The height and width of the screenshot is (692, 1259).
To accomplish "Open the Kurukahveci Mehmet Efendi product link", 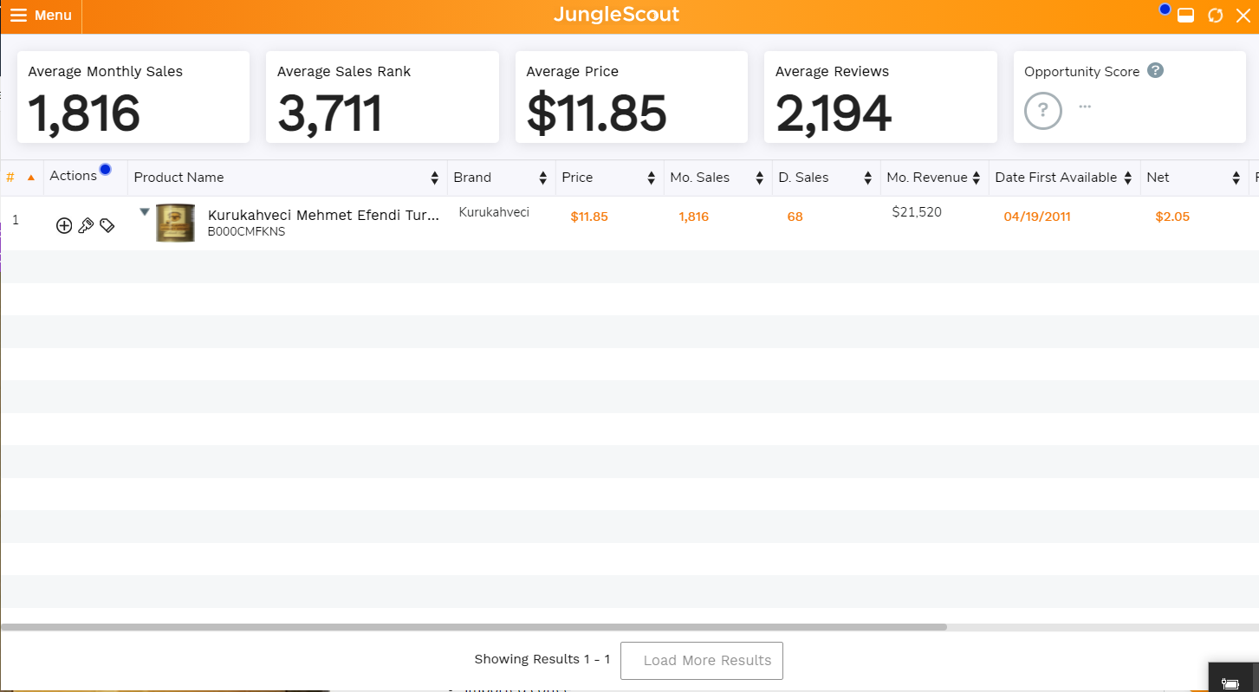I will pyautogui.click(x=323, y=216).
